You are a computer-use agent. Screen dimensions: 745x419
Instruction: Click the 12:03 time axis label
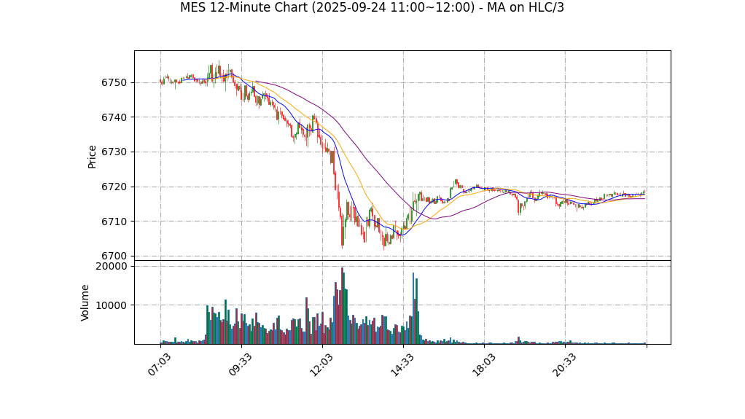[x=321, y=365]
